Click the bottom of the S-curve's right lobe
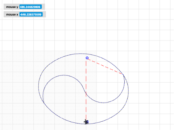This screenshot has height=130, width=174. click(104, 103)
